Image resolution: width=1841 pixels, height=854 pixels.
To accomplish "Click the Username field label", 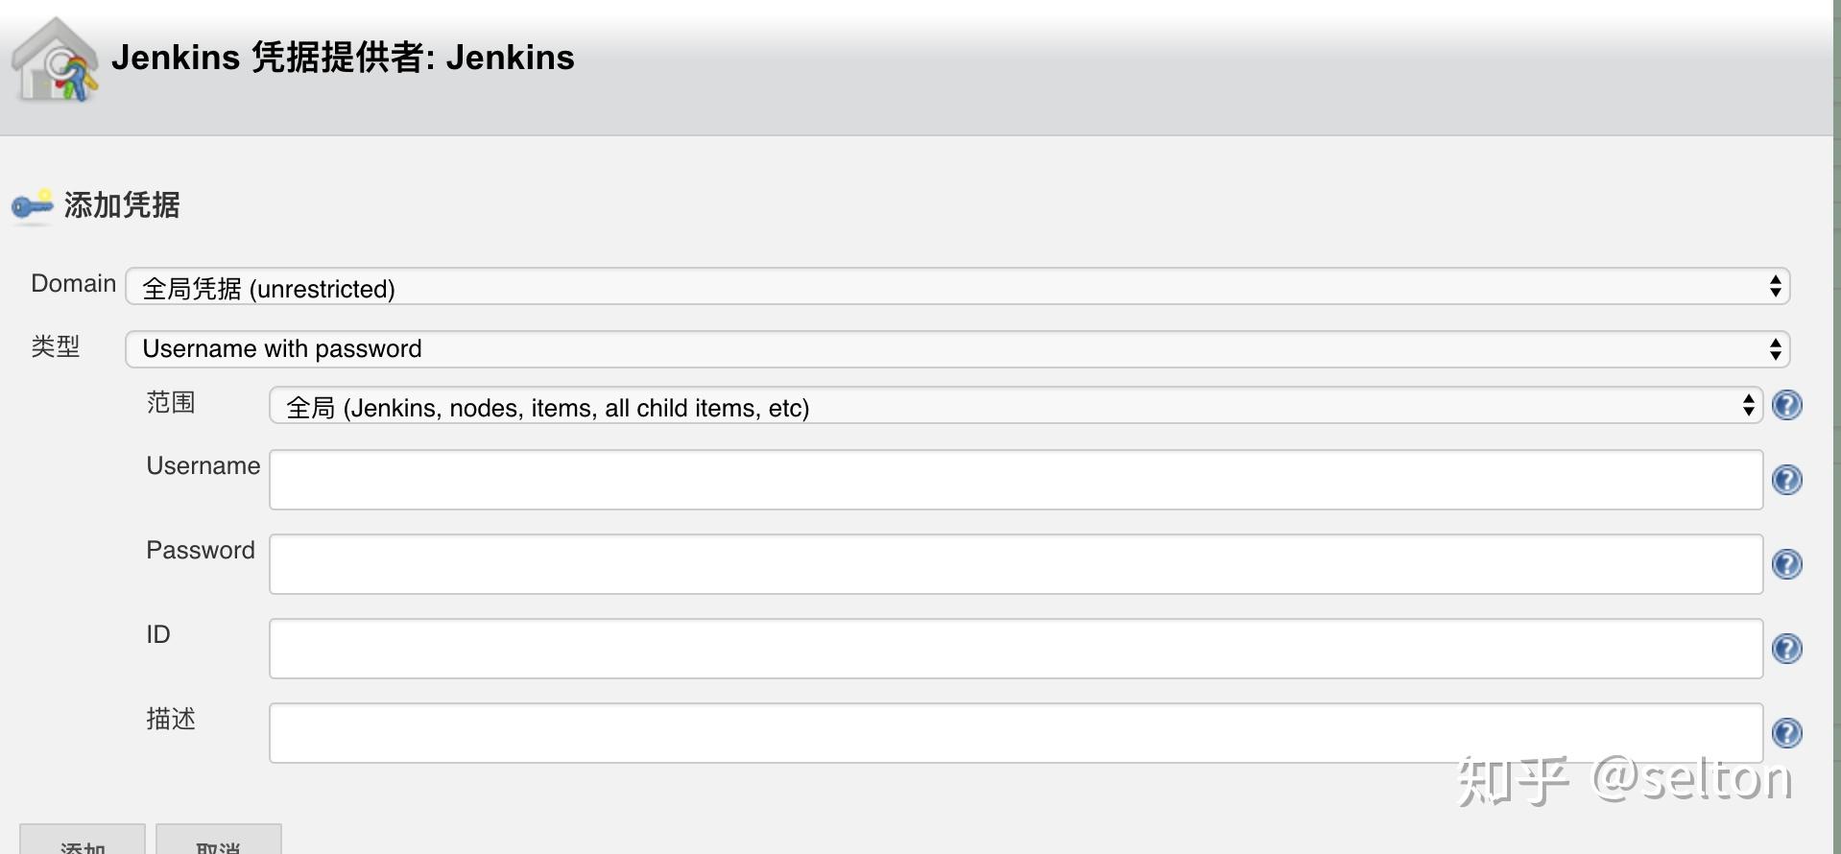I will (203, 466).
